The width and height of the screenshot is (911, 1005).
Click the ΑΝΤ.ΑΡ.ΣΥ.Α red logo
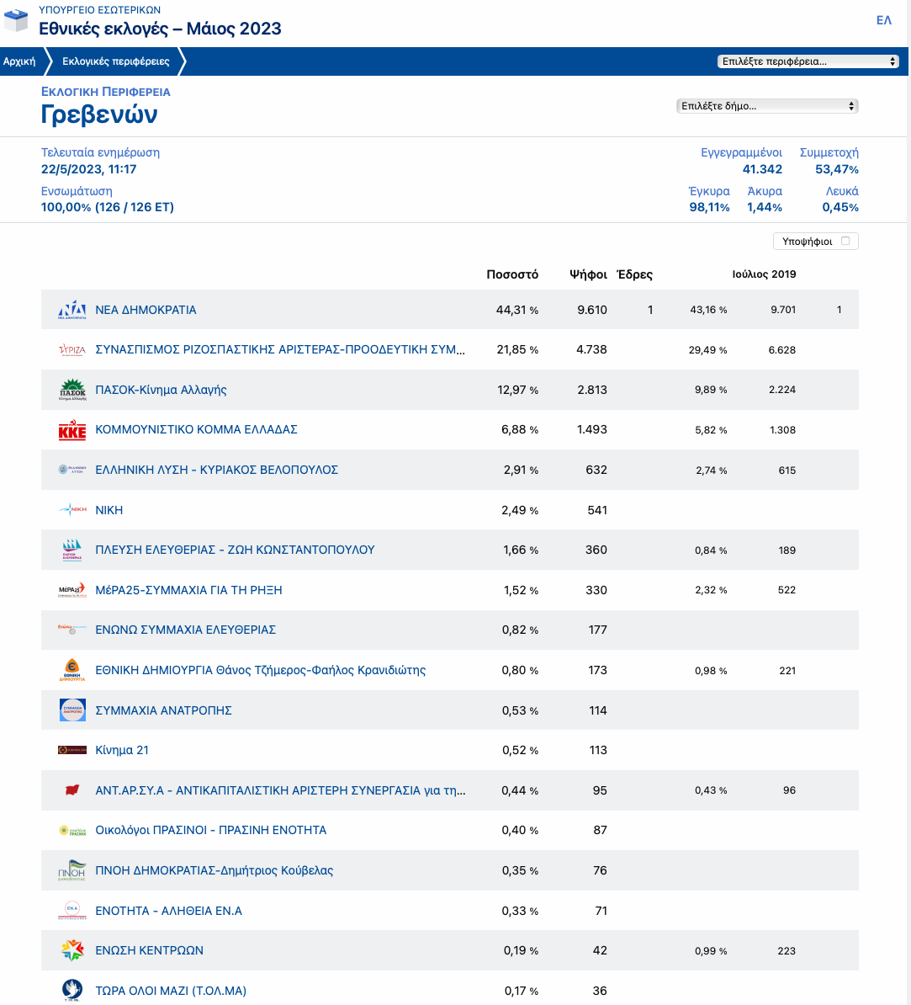click(x=72, y=790)
